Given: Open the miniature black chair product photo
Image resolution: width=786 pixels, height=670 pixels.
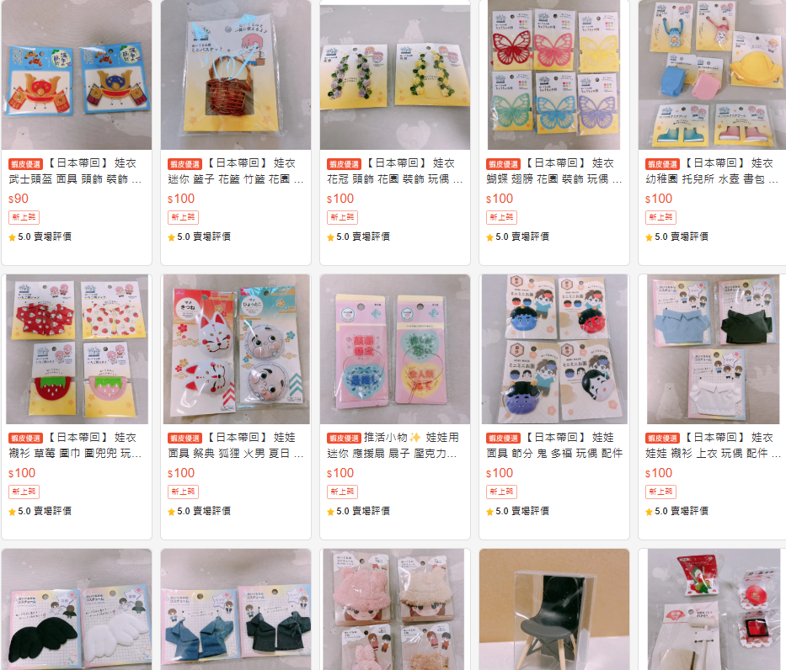Looking at the screenshot, I should pos(554,609).
